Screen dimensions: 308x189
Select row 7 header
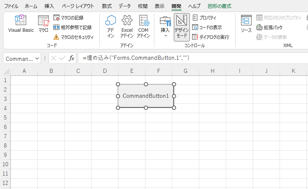(5, 136)
